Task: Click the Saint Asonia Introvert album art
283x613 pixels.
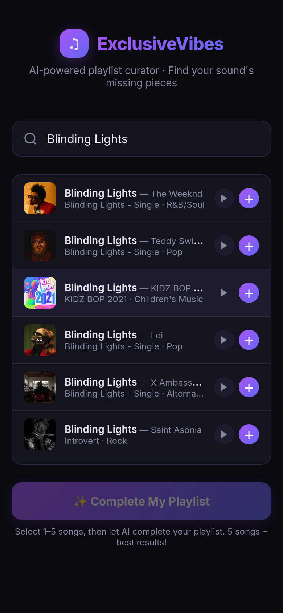Action: click(40, 434)
